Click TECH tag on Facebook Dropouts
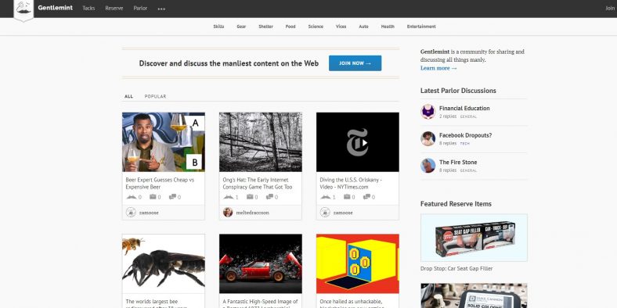 point(465,144)
